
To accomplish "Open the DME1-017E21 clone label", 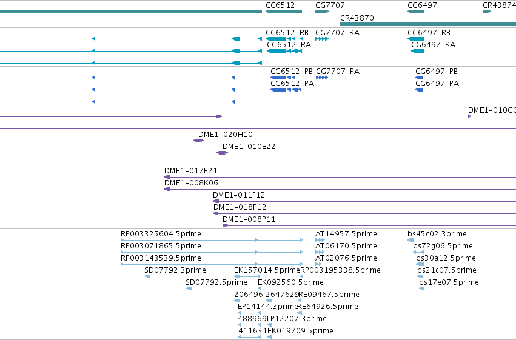I will (191, 171).
